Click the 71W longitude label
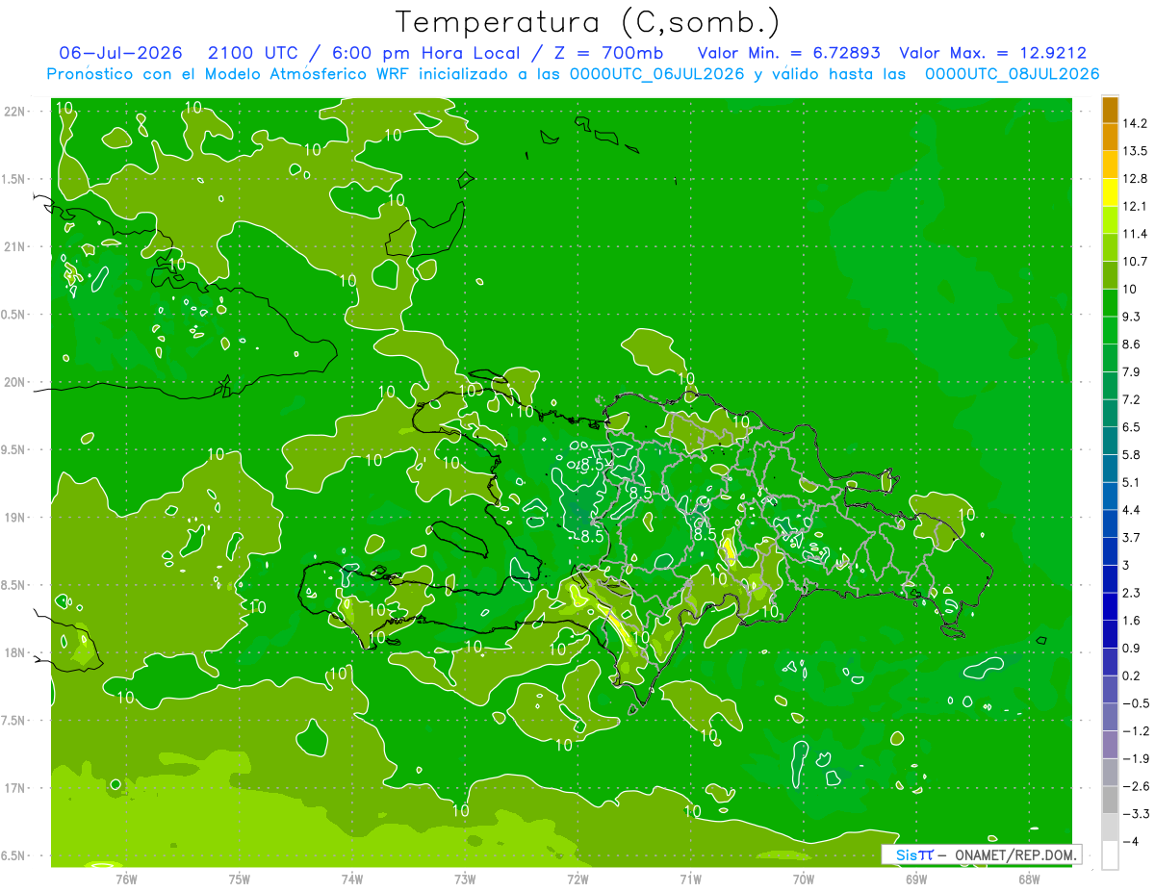The width and height of the screenshot is (1155, 892). pyautogui.click(x=690, y=879)
